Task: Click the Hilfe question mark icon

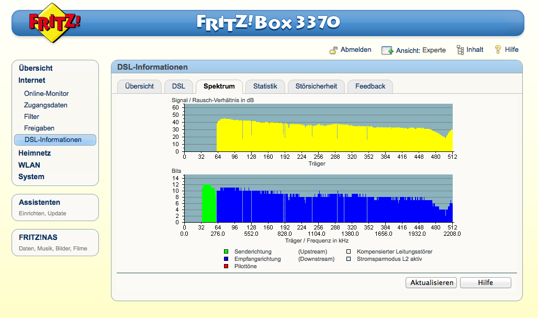Action: coord(498,49)
